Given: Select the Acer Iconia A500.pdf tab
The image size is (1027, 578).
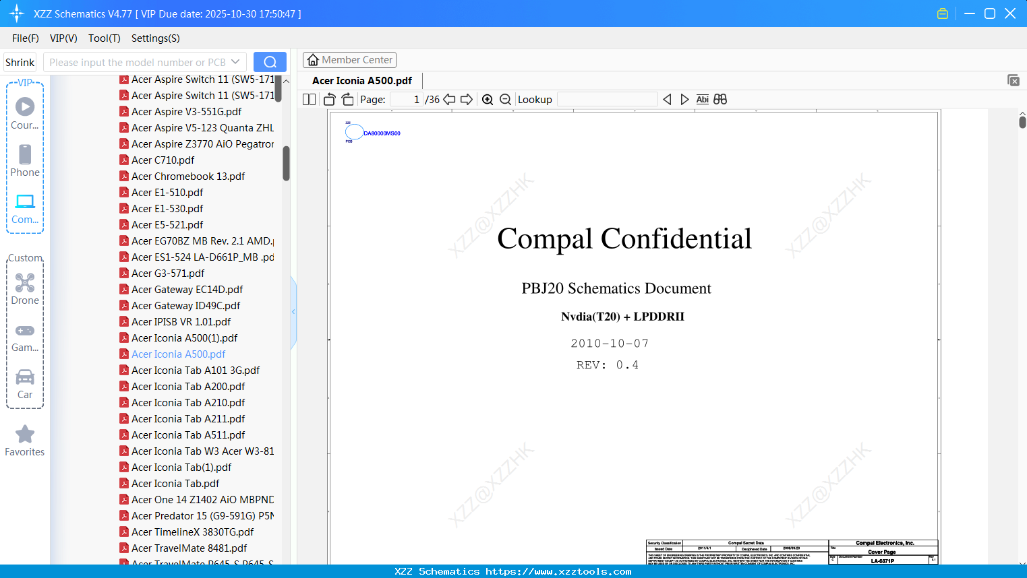Looking at the screenshot, I should pos(362,81).
